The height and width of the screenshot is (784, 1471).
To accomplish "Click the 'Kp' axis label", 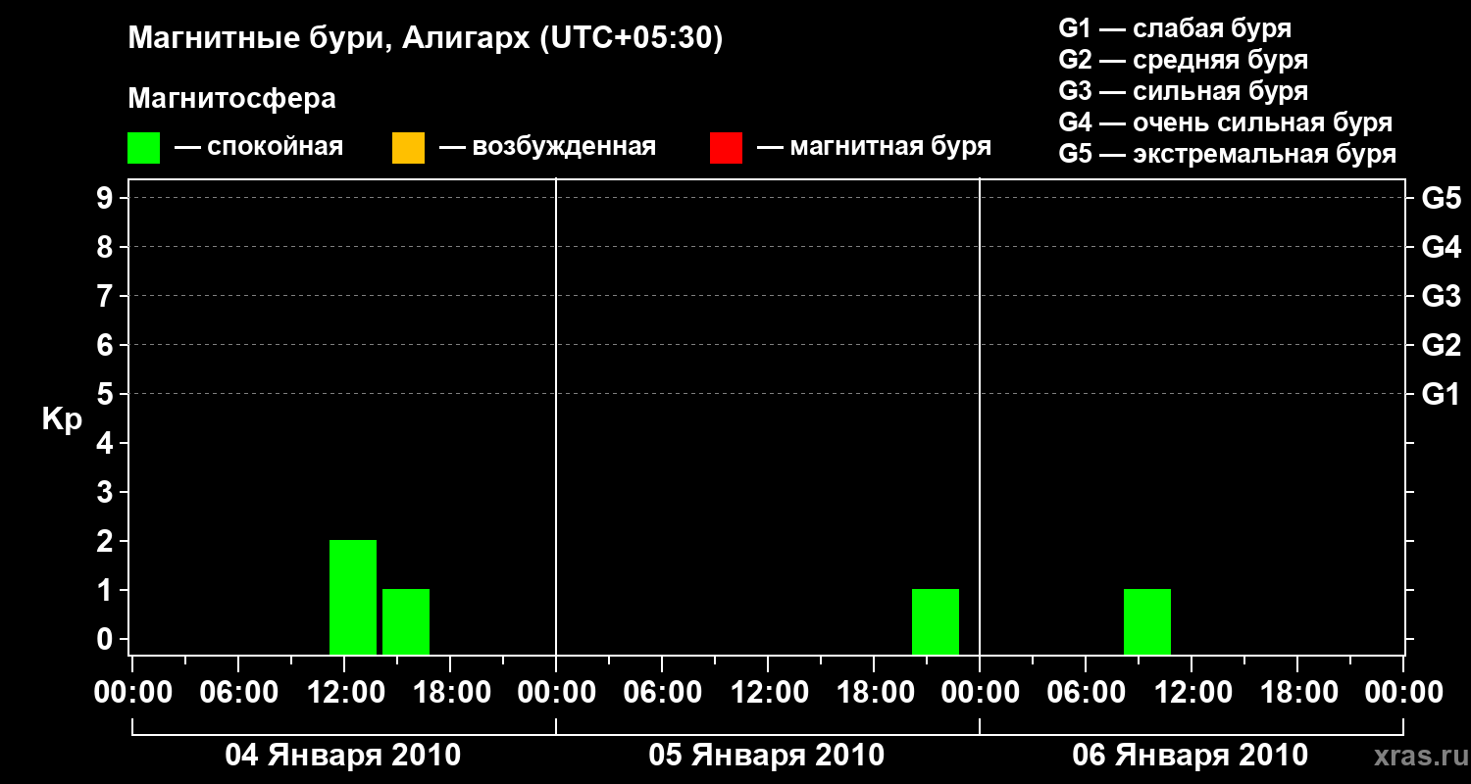I will (62, 420).
